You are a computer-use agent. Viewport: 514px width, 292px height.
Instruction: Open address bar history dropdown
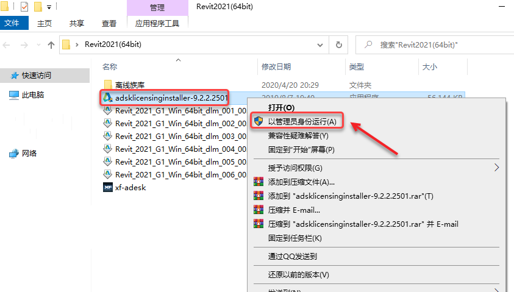tap(320, 45)
